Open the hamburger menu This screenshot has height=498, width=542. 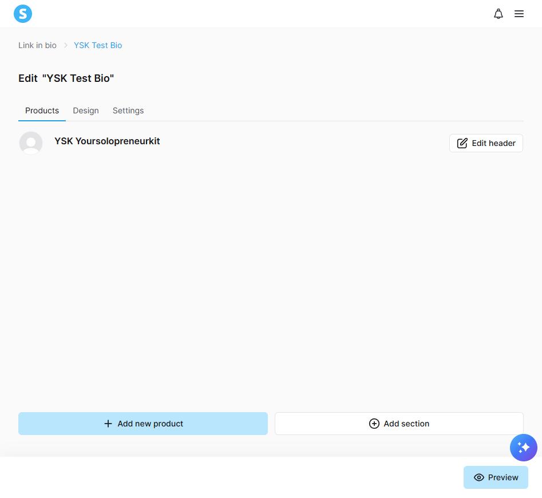[x=519, y=14]
